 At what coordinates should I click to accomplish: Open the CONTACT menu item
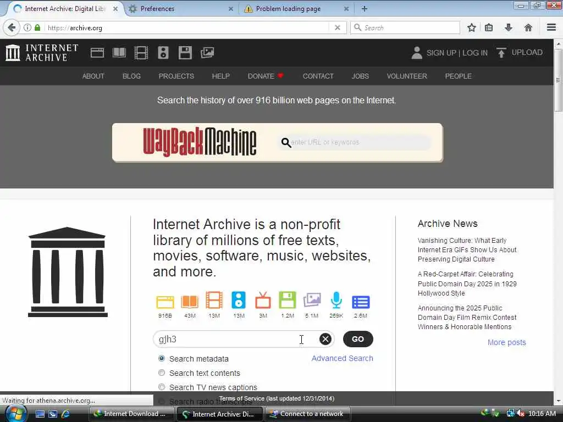(x=318, y=76)
